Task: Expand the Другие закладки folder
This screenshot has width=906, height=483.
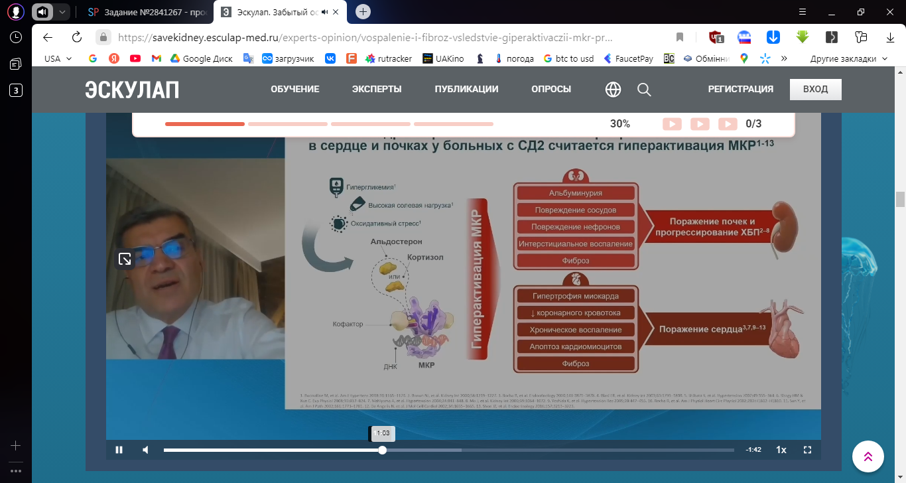Action: [x=848, y=58]
